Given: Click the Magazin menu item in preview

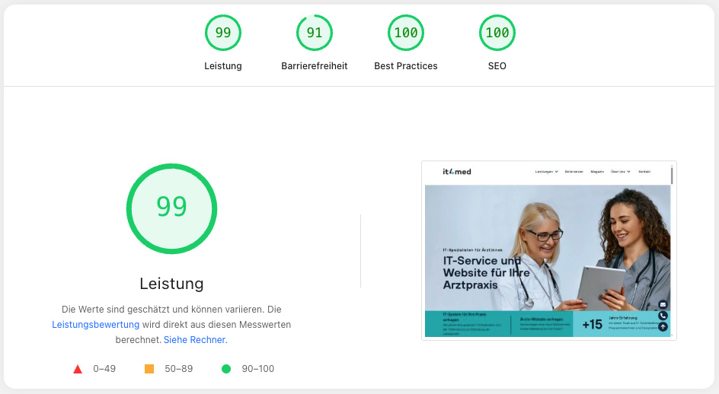Looking at the screenshot, I should pos(597,172).
